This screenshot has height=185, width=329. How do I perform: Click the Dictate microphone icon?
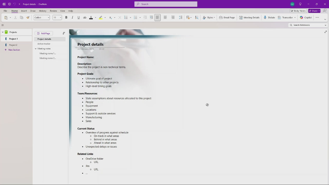click(x=265, y=17)
